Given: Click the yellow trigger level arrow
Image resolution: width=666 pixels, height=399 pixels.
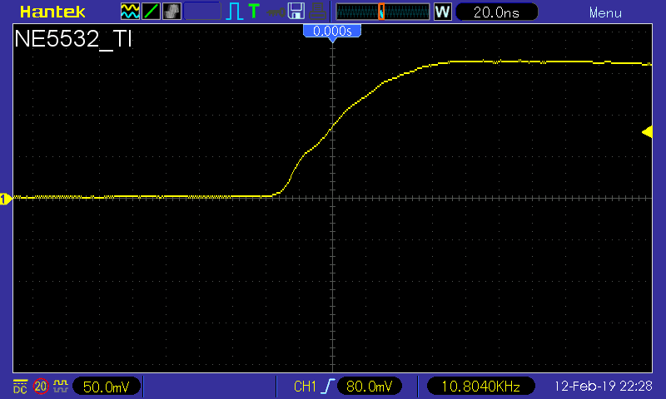Looking at the screenshot, I should (x=648, y=132).
